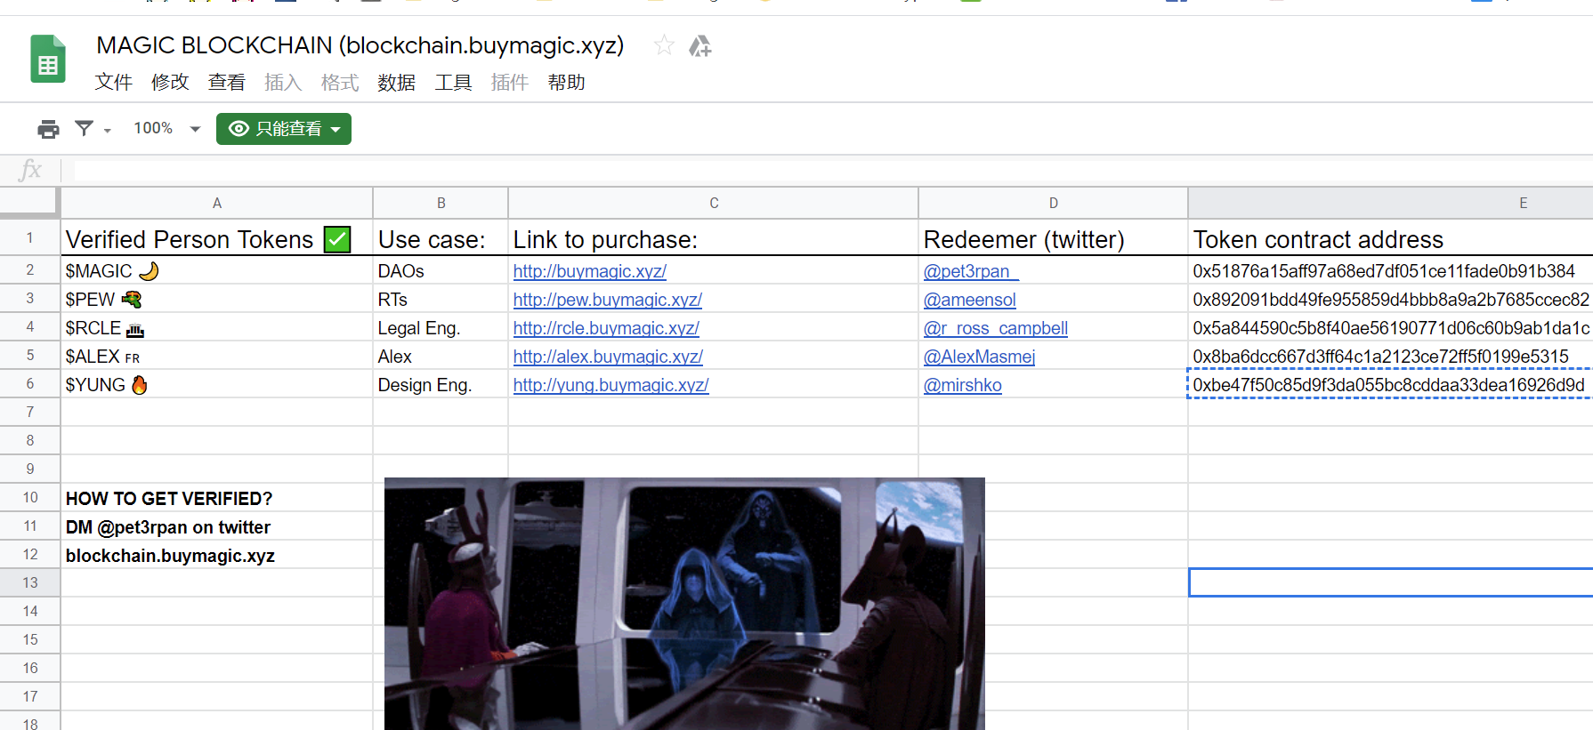
Task: Select column A header
Action: coord(217,204)
